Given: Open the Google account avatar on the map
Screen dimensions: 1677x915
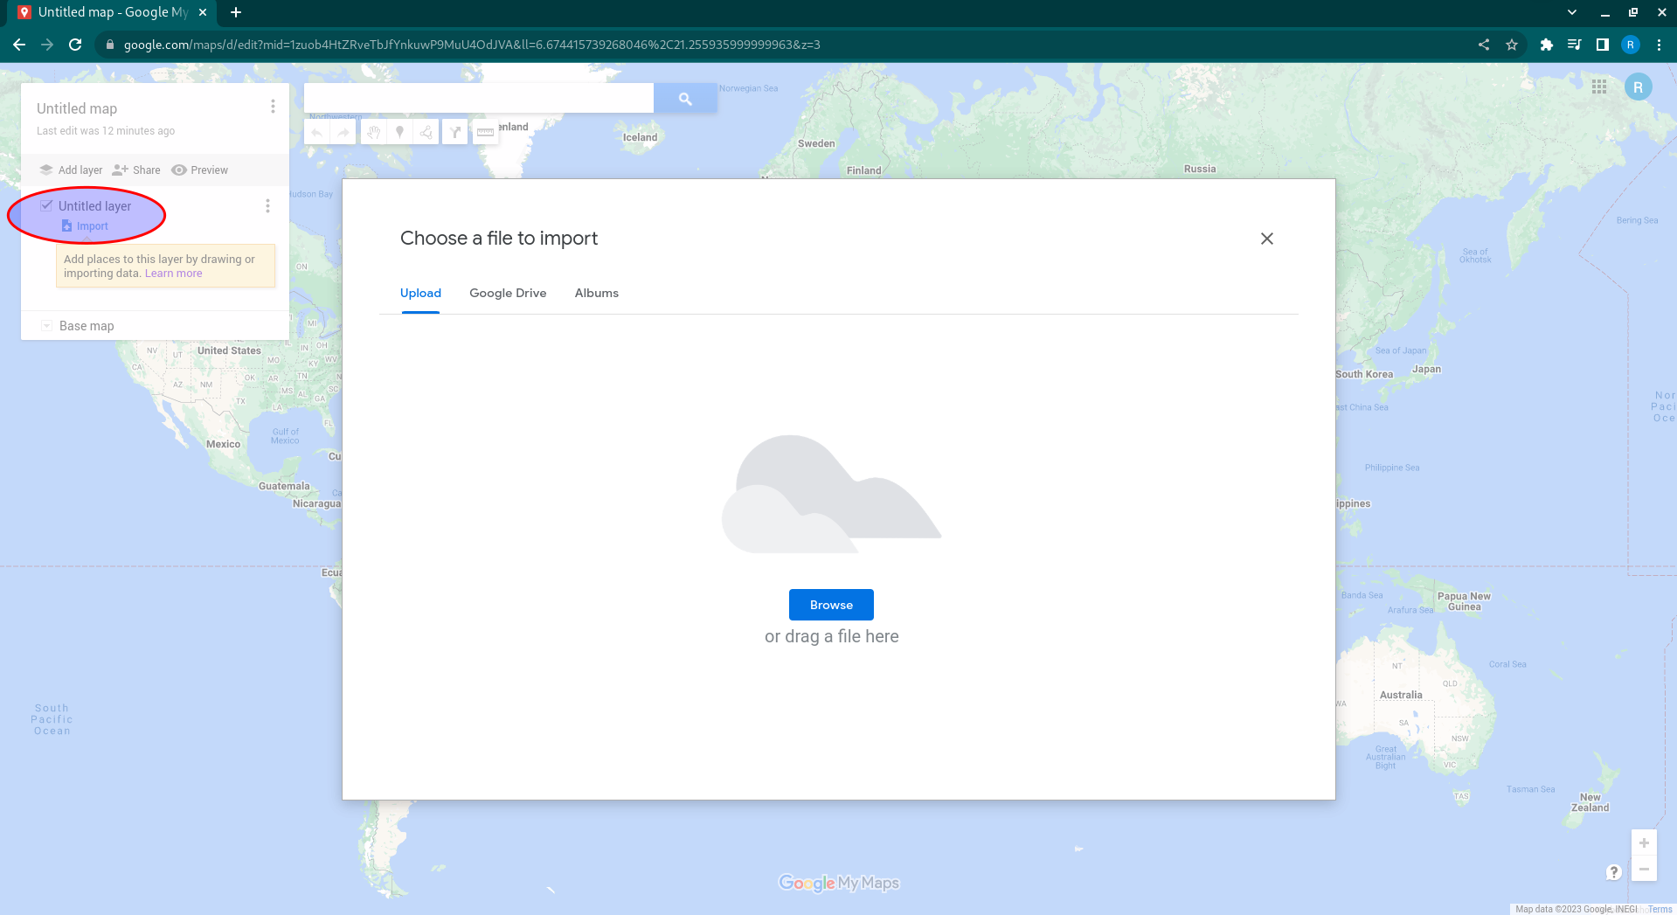Looking at the screenshot, I should tap(1639, 87).
